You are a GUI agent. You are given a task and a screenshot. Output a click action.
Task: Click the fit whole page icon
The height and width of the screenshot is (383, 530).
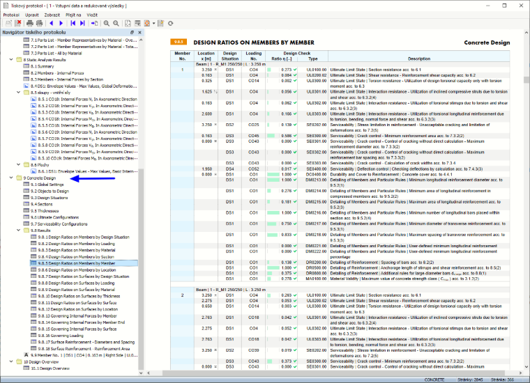(128, 23)
